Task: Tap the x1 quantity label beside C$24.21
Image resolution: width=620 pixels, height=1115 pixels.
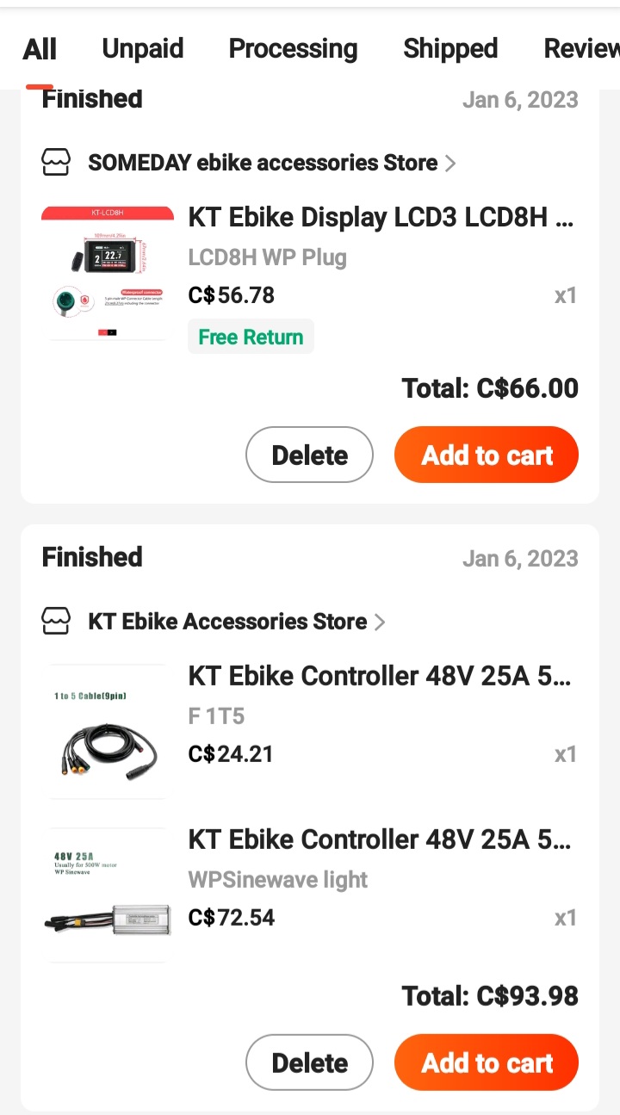Action: tap(565, 754)
